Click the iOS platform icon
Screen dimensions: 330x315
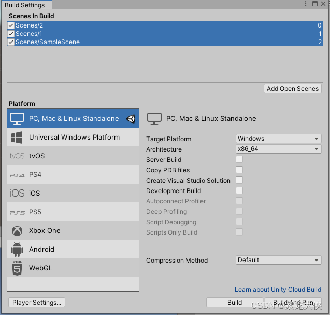click(x=17, y=194)
